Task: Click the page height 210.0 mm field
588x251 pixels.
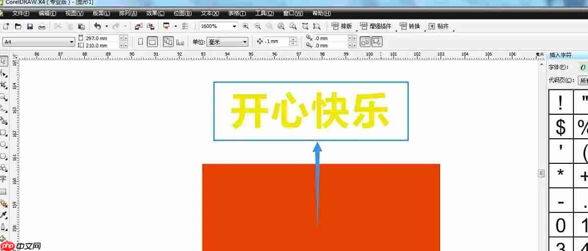Action: (102, 45)
